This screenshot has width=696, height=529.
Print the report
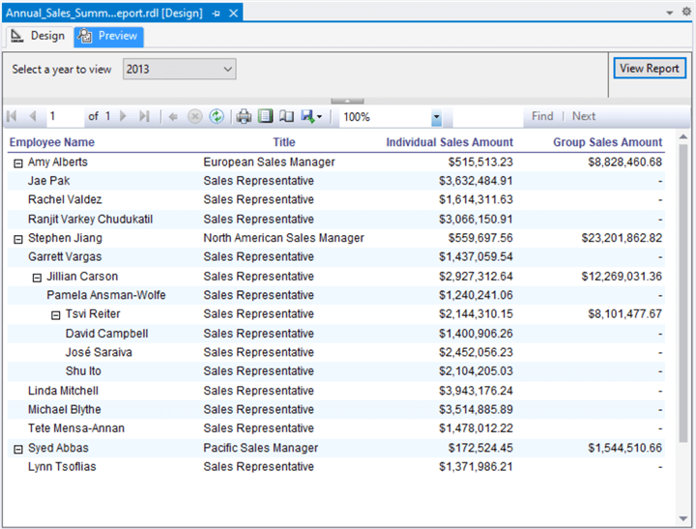point(244,116)
